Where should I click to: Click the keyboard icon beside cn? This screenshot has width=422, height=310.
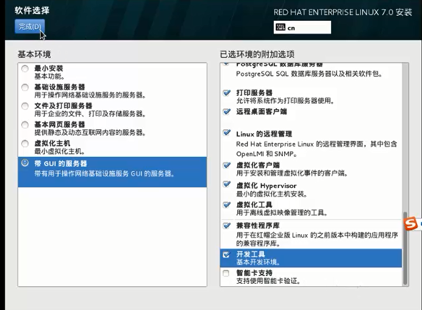[281, 27]
